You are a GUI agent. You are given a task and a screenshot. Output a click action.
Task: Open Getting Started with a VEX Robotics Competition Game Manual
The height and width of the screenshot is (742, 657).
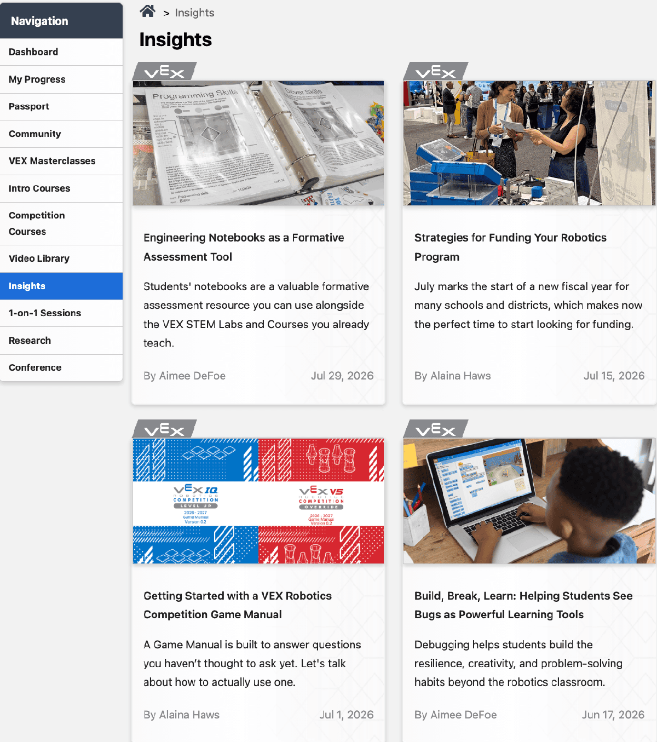point(238,605)
